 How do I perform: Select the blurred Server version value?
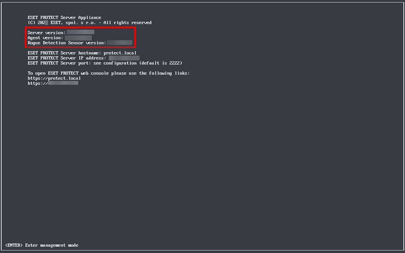[x=81, y=33]
